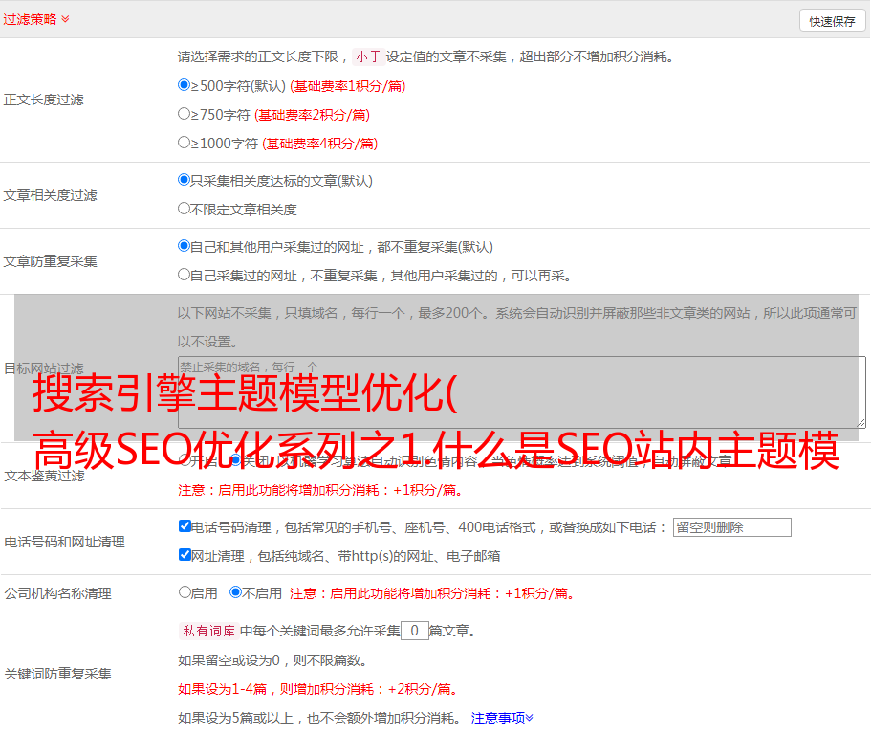
Task: Select 自己采集过的网址 no-repeat option
Action: 185,275
